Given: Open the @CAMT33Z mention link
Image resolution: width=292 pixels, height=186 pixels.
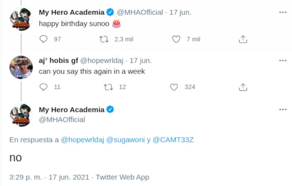Looking at the screenshot, I should coord(173,140).
